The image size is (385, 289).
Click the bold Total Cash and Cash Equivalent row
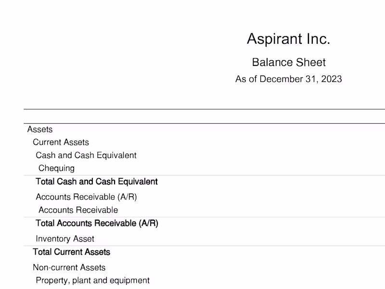pyautogui.click(x=96, y=182)
